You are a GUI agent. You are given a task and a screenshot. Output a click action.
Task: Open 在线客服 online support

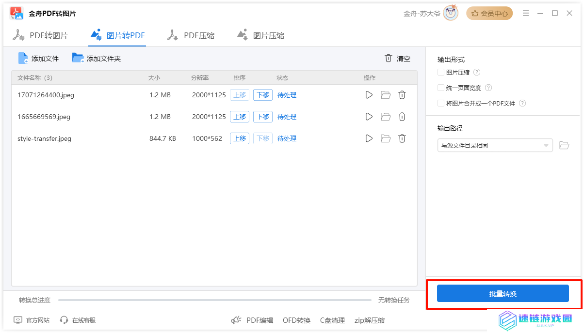tap(78, 320)
